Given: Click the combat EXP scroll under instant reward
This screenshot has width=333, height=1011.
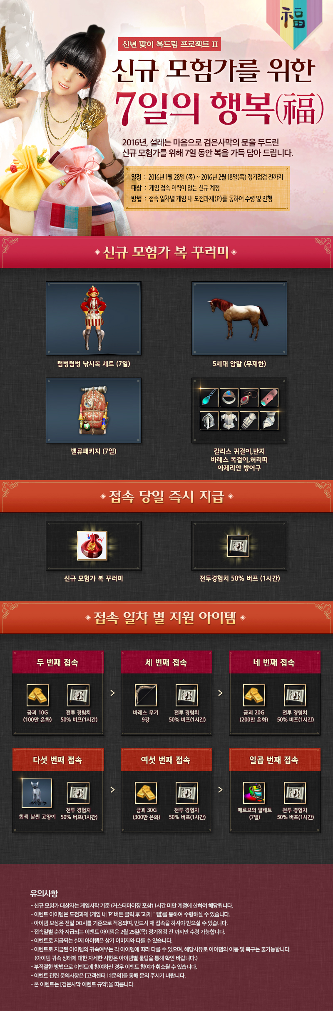Looking at the screenshot, I should click(239, 546).
